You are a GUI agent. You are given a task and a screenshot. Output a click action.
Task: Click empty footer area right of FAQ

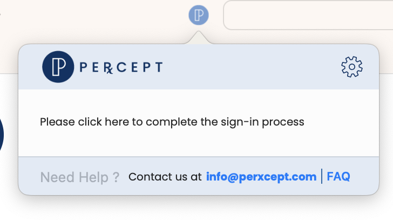click(364, 176)
